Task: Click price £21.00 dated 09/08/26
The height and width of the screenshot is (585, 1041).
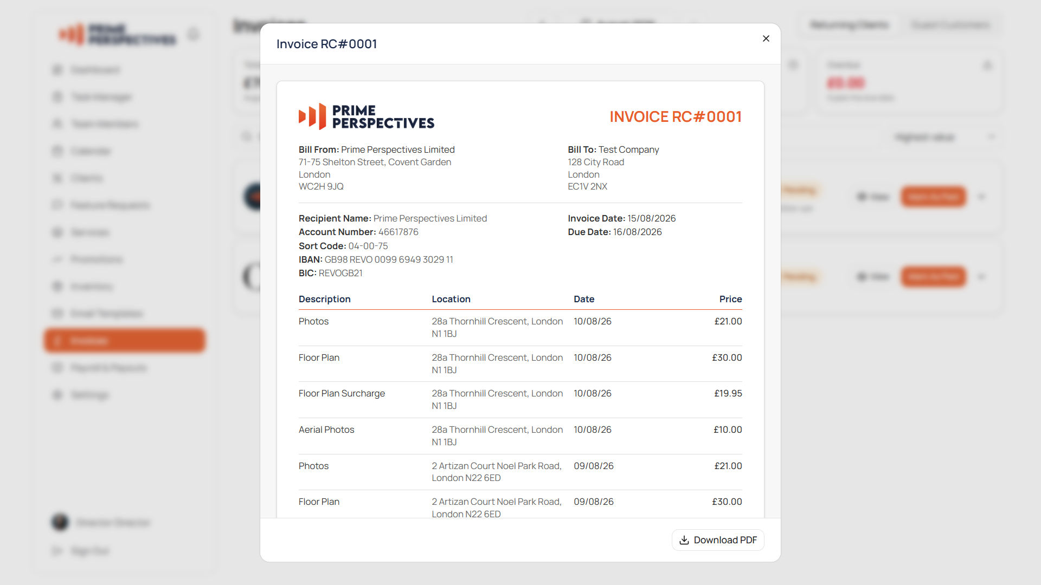Action: click(728, 466)
